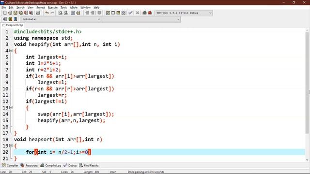
Task: Open the (globals) scope dropdown
Action: coord(61,19)
